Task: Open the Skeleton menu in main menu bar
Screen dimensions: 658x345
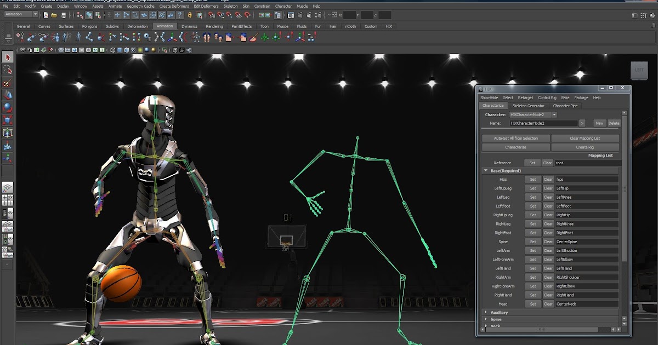Action: coord(230,6)
